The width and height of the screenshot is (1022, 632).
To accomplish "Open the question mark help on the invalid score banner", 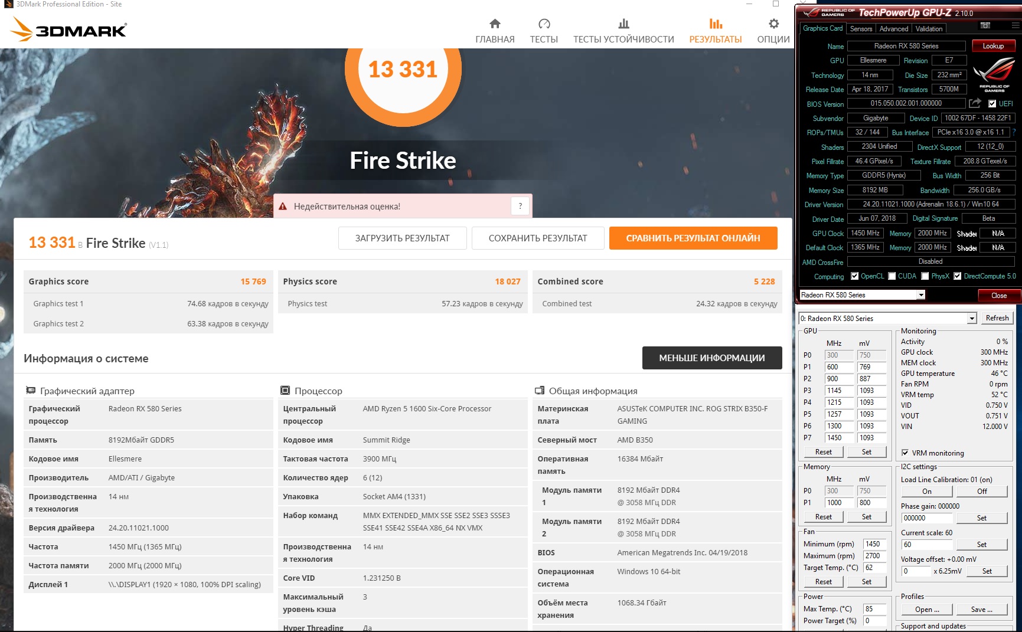I will (x=520, y=206).
